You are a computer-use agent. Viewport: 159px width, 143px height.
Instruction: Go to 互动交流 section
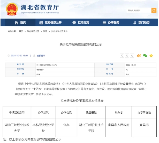(x=81, y=23)
